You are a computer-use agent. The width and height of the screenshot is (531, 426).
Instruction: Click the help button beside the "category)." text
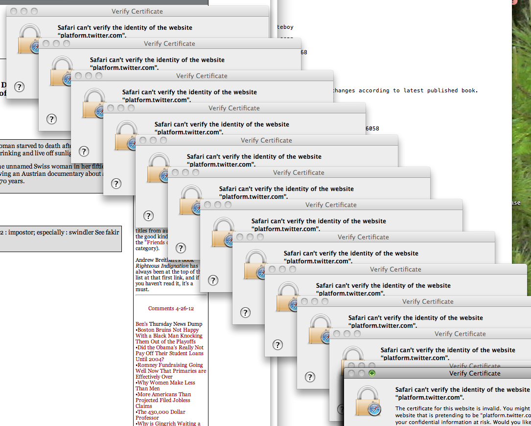point(181,248)
